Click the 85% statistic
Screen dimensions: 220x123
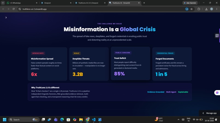point(119,74)
